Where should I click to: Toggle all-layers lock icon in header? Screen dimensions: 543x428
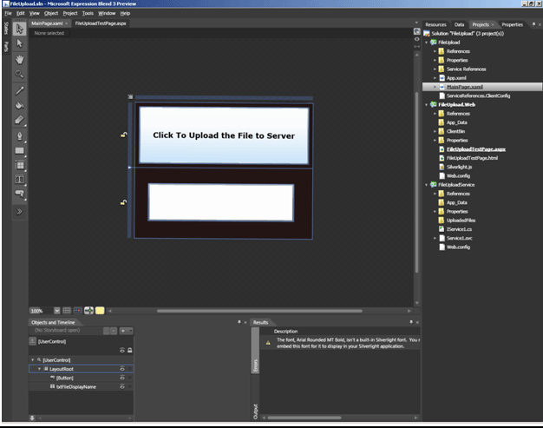(x=130, y=351)
